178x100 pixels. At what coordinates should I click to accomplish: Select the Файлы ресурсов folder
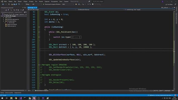pos(11,26)
